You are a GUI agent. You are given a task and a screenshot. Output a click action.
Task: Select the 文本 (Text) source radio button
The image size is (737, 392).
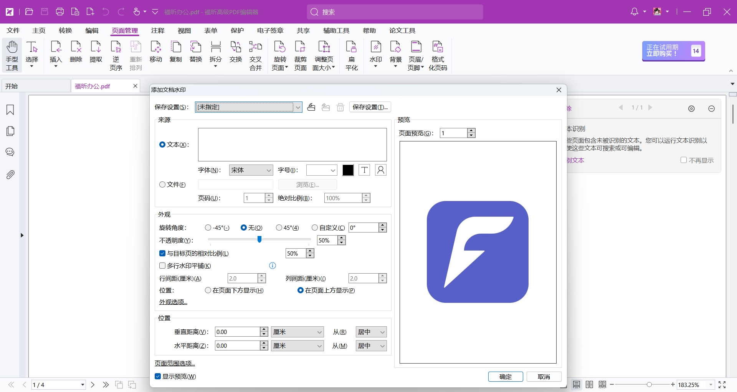point(162,145)
